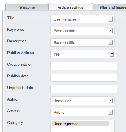Expand the Keywords dropdown
Image resolution: width=126 pixels, height=132 pixels.
82,31
